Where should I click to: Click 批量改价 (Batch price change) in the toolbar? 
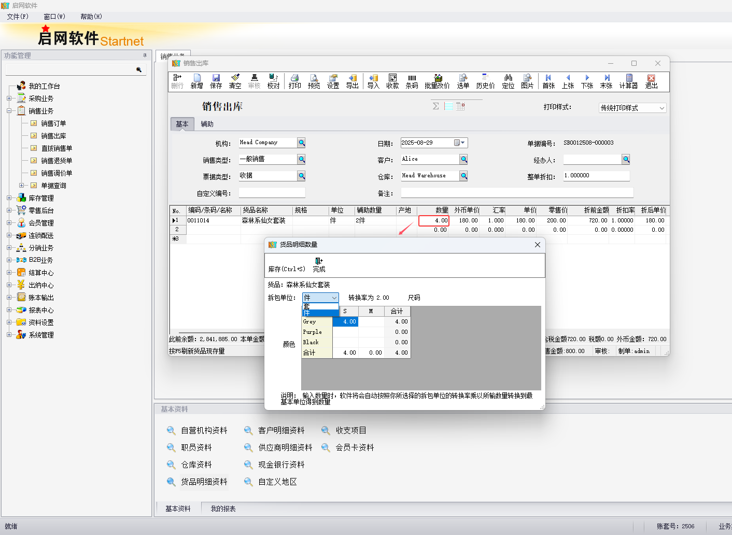(437, 81)
